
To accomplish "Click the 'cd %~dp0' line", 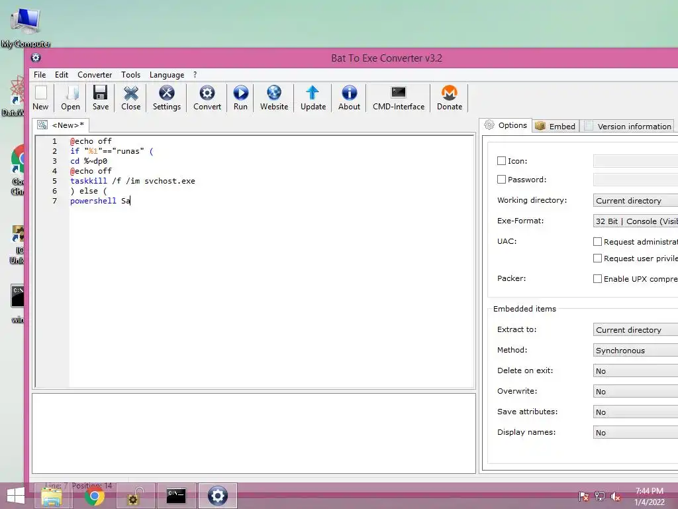I will tap(89, 161).
